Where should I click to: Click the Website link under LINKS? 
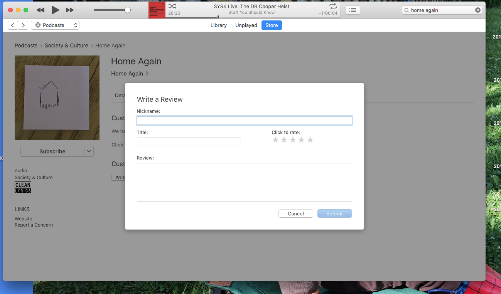pyautogui.click(x=24, y=218)
